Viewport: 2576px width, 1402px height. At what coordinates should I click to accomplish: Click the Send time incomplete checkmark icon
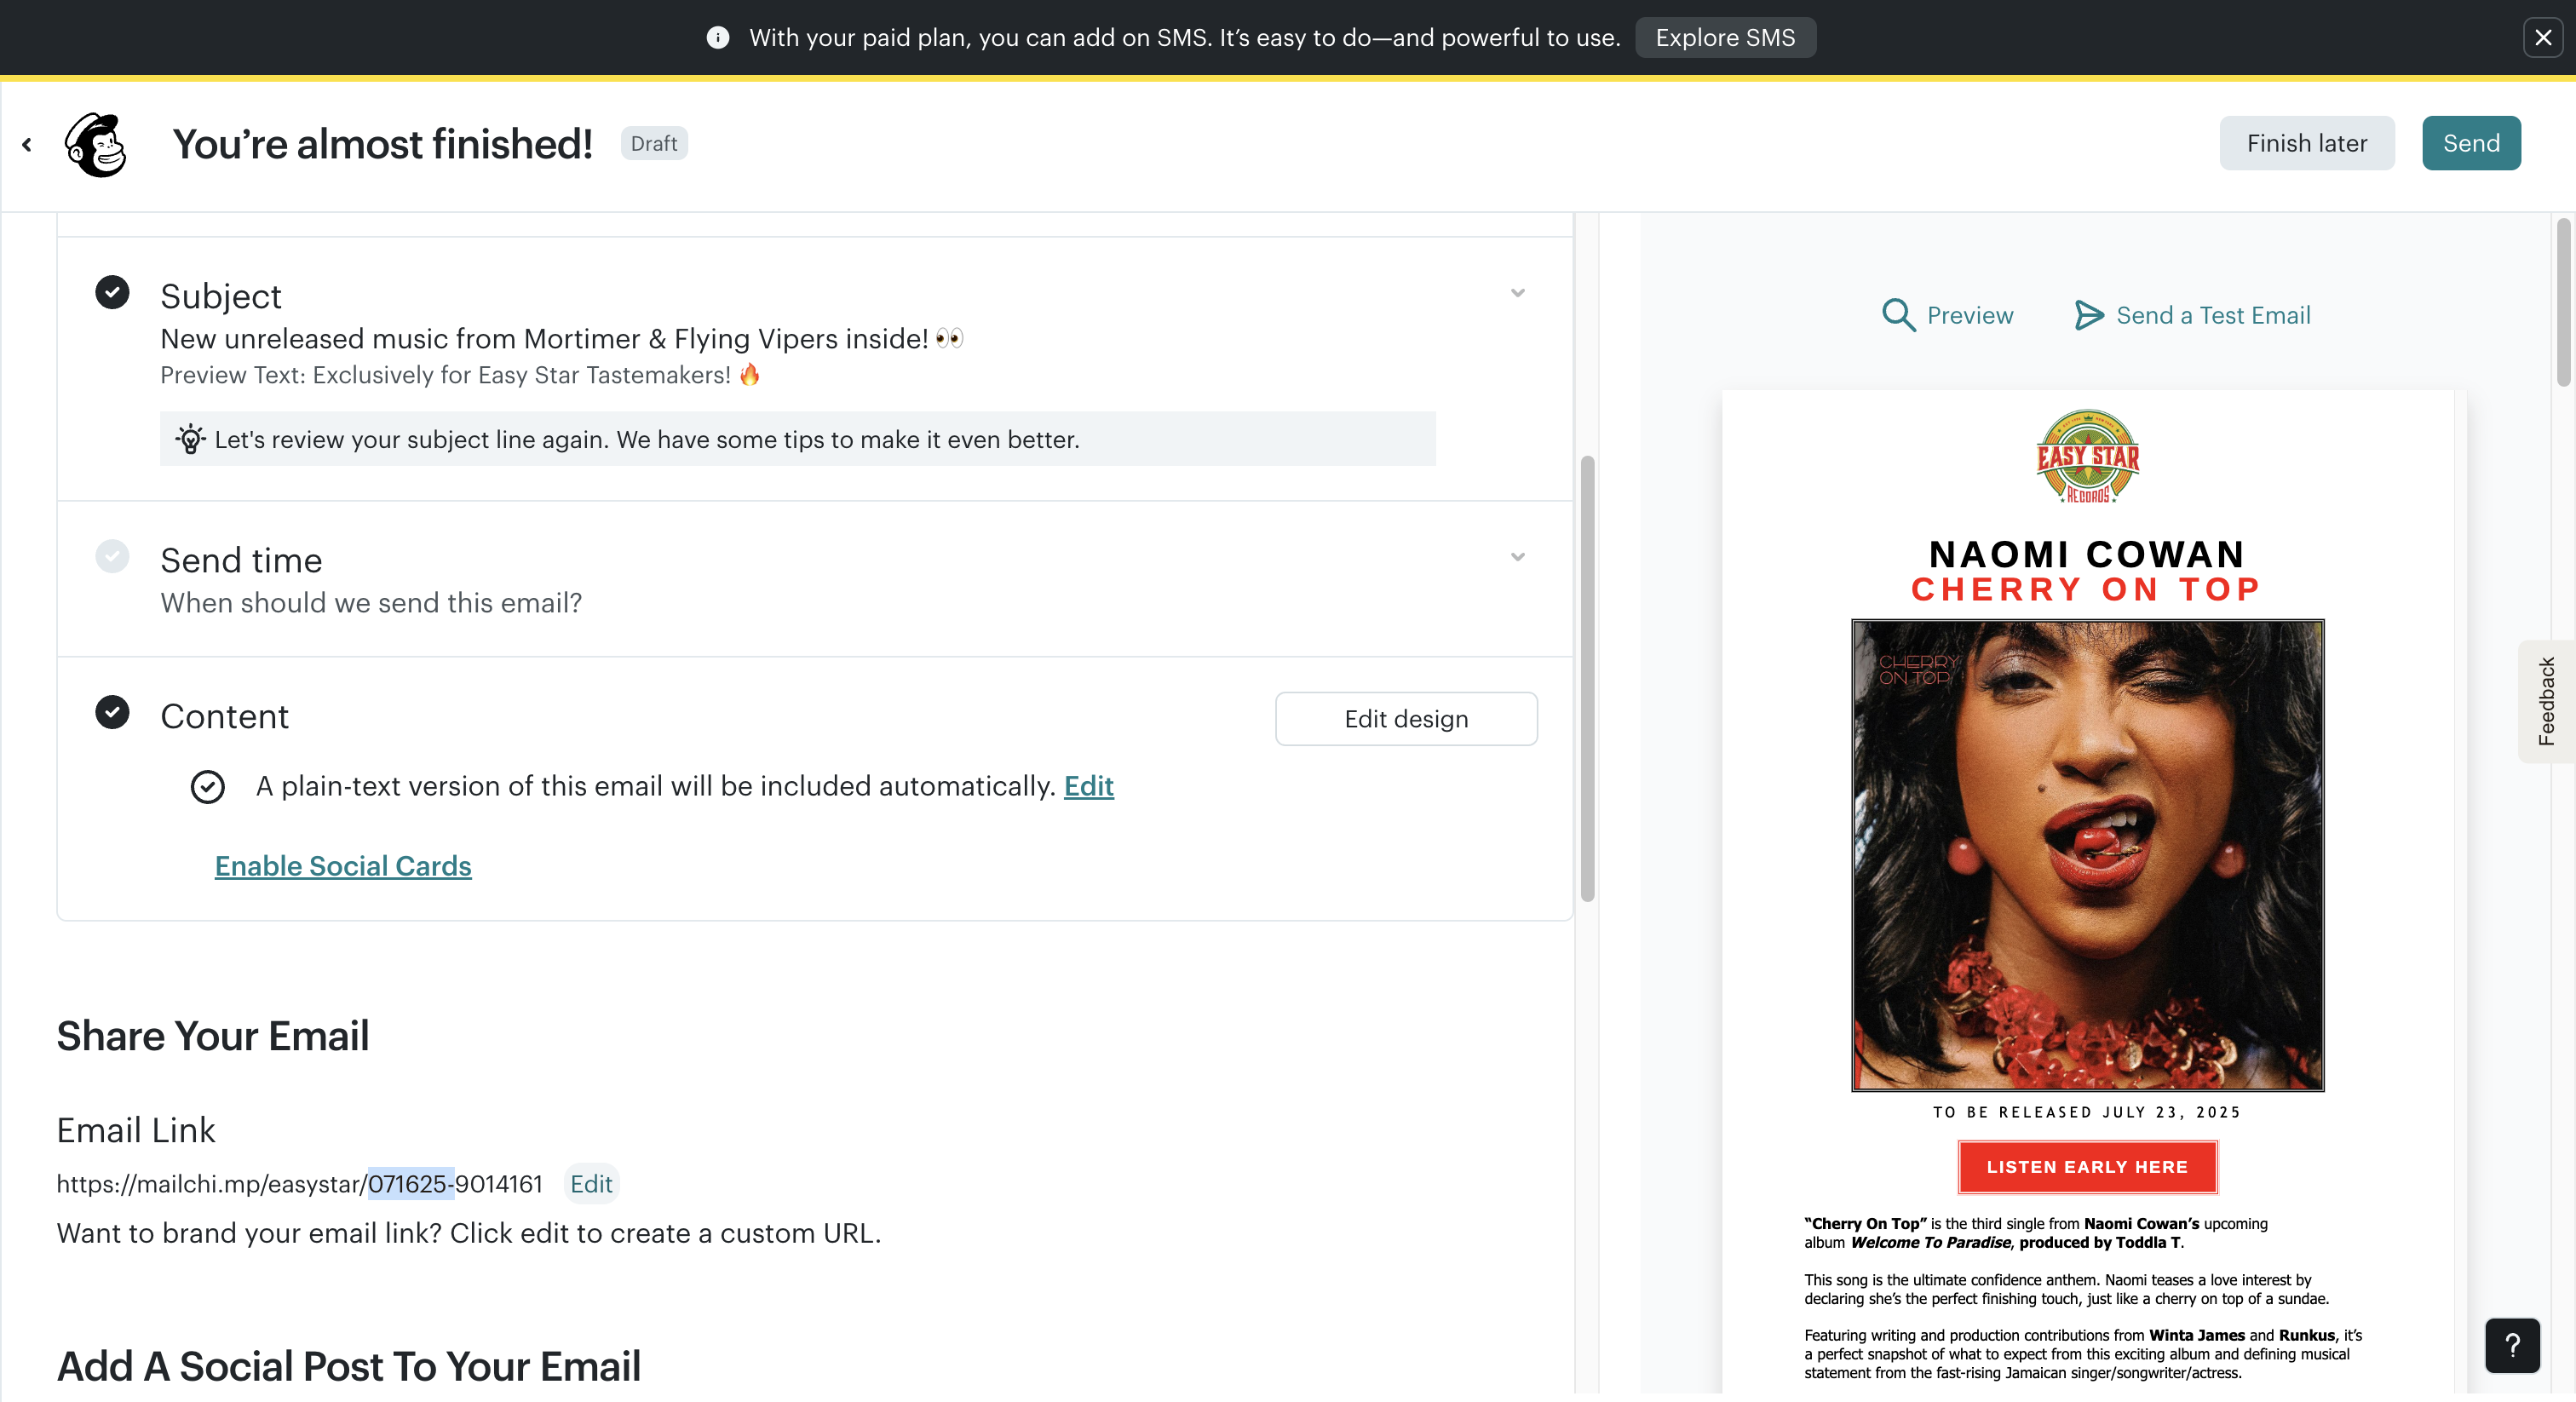pyautogui.click(x=112, y=556)
